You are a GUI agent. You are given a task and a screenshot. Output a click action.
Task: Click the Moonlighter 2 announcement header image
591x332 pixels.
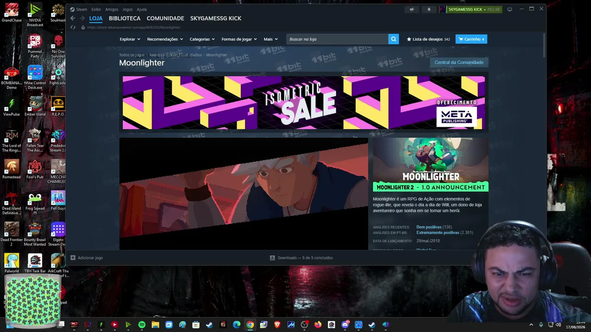pos(431,165)
